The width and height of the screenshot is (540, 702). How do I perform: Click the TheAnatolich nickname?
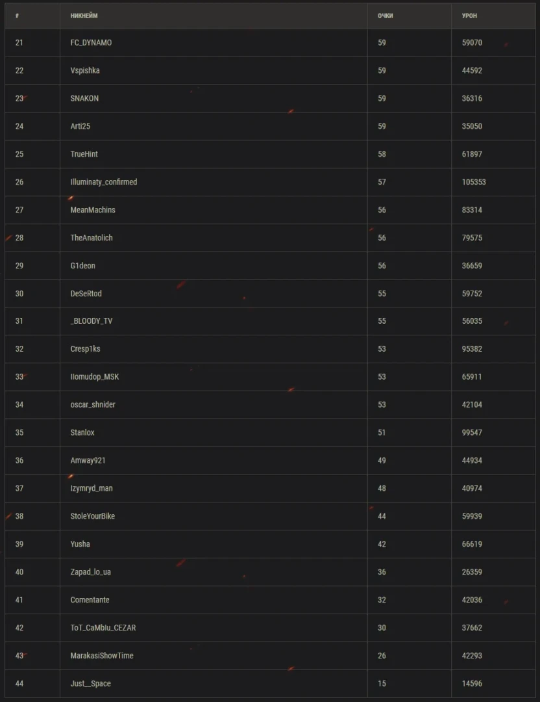[x=92, y=238]
